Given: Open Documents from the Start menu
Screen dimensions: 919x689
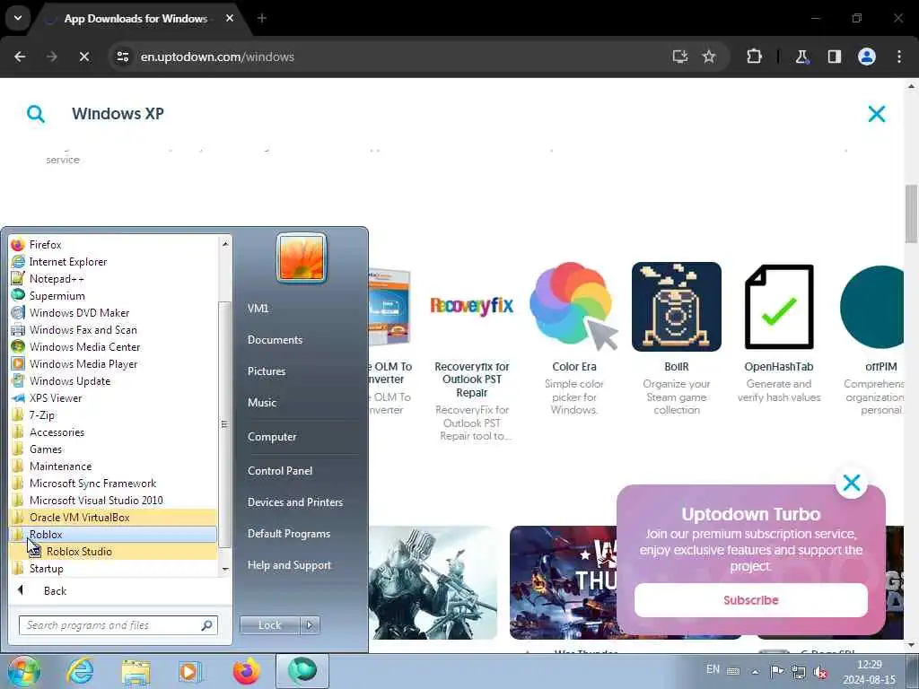Looking at the screenshot, I should coord(275,340).
